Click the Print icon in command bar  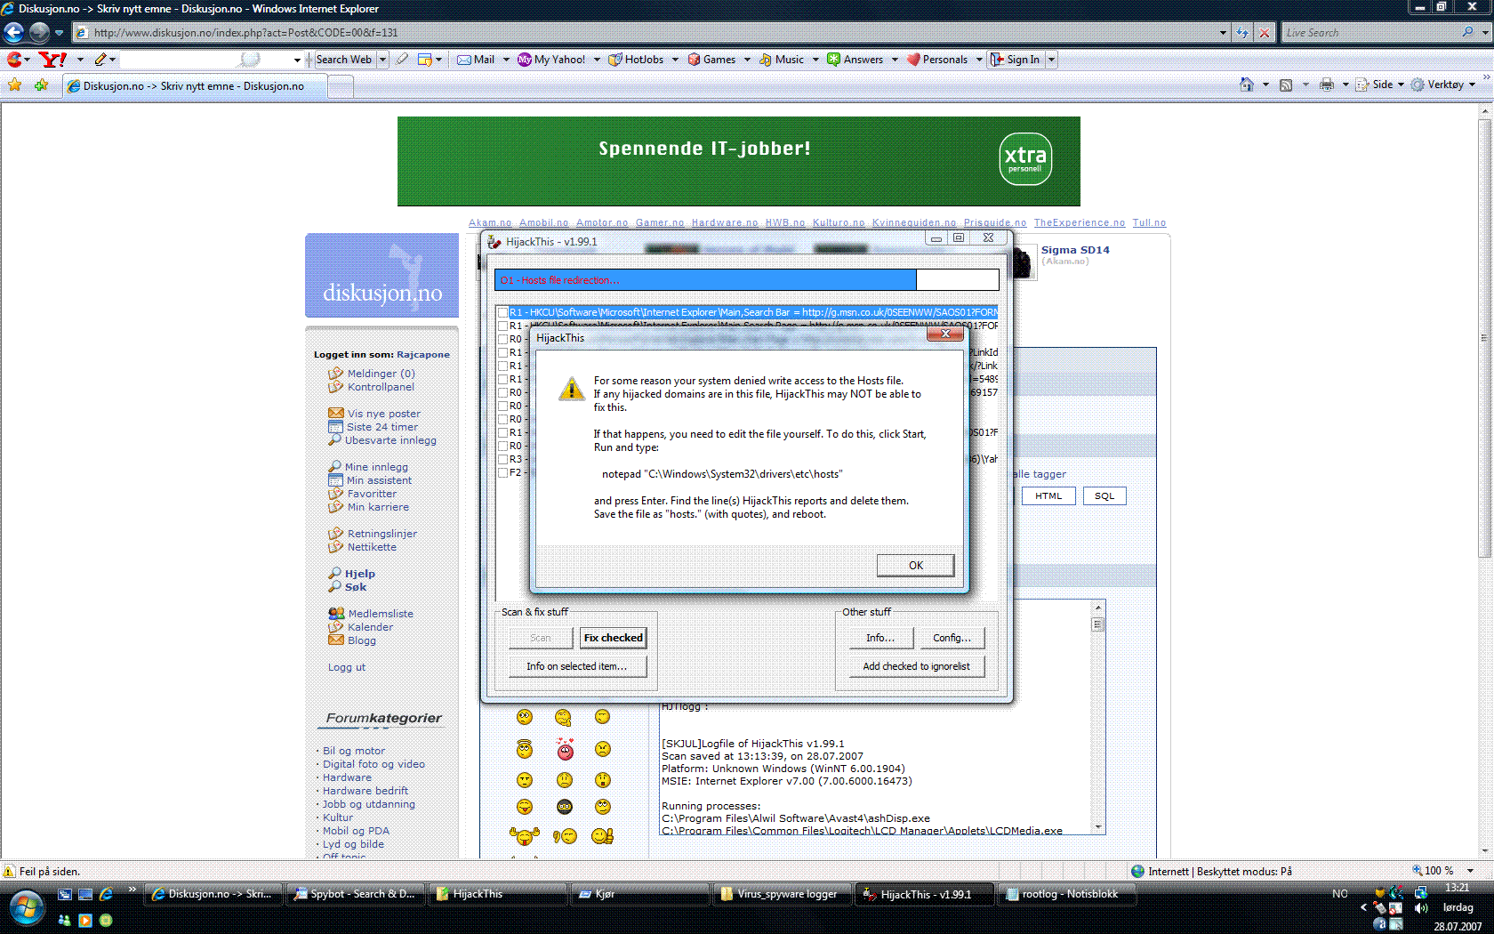click(x=1327, y=85)
